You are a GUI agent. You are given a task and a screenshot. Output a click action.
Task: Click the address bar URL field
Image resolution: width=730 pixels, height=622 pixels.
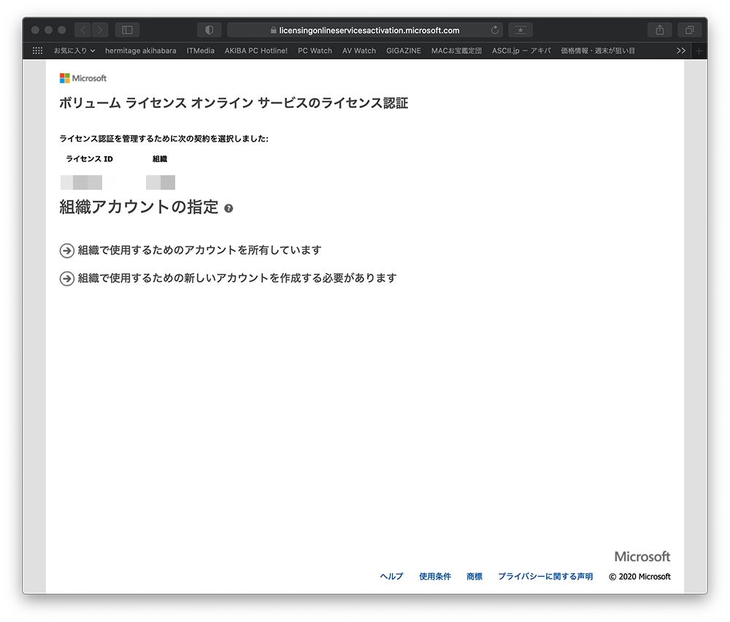point(365,30)
